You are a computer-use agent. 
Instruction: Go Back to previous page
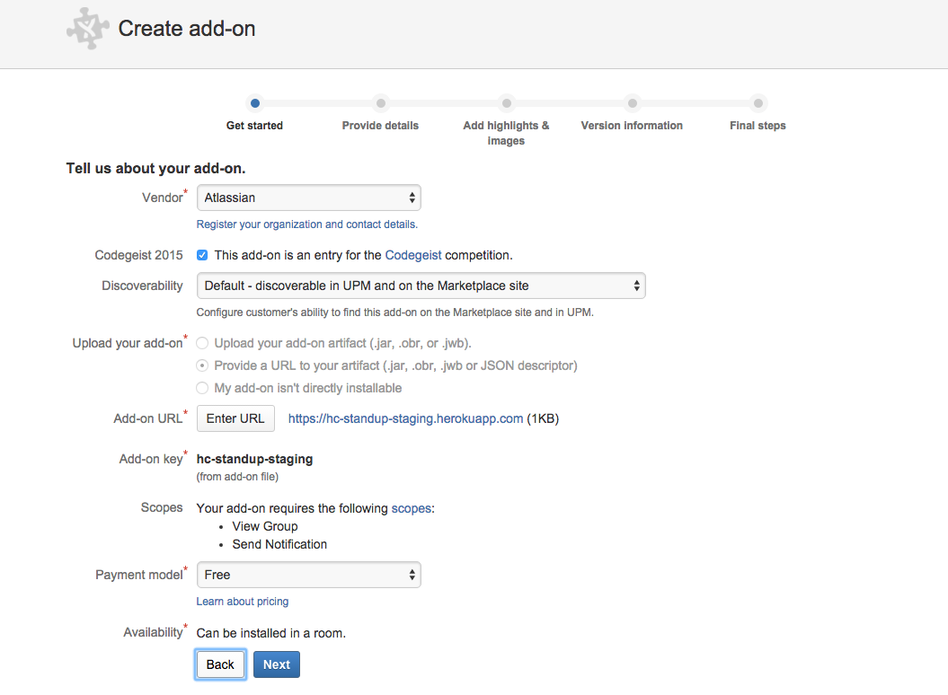click(220, 664)
